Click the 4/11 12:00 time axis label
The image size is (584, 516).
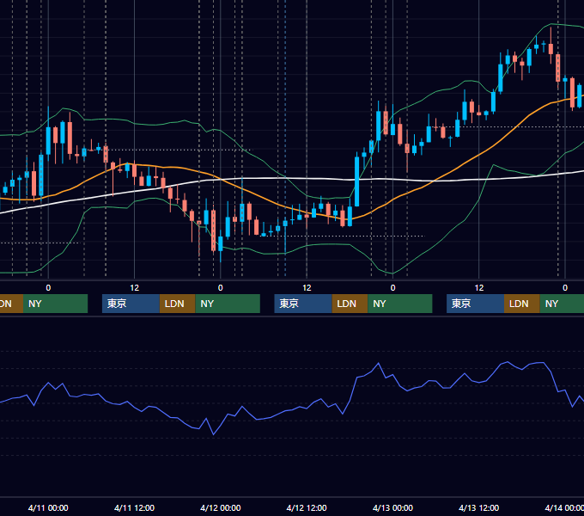click(x=134, y=507)
